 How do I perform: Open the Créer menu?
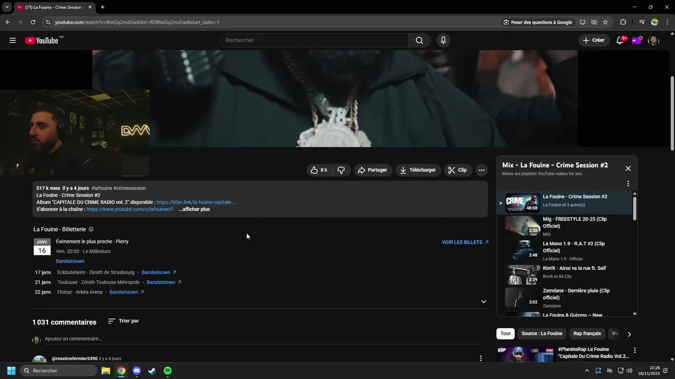(594, 41)
